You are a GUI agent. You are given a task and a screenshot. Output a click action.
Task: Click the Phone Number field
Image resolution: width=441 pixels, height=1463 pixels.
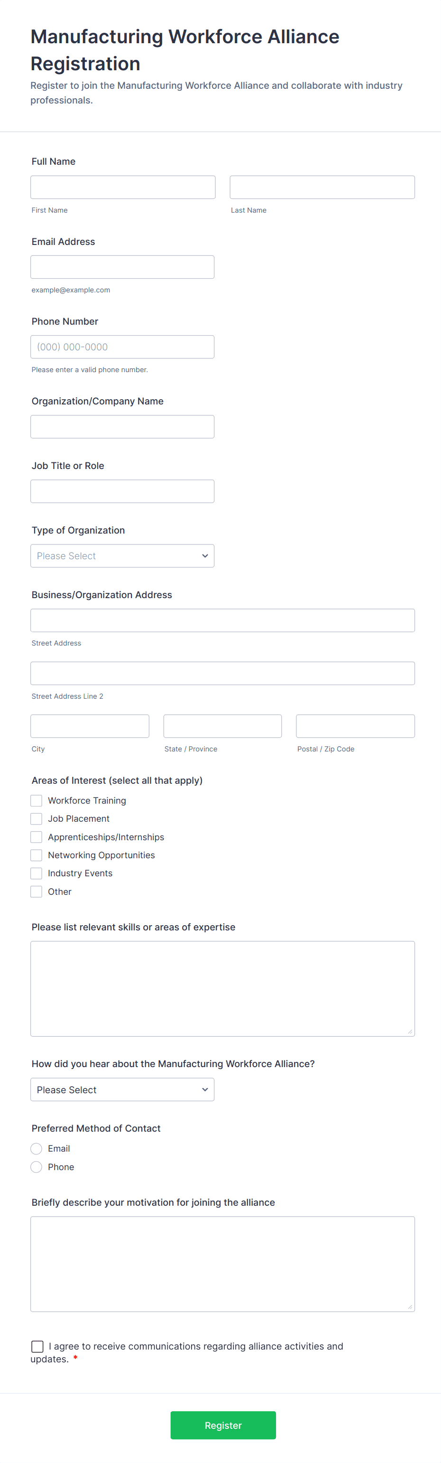[122, 347]
